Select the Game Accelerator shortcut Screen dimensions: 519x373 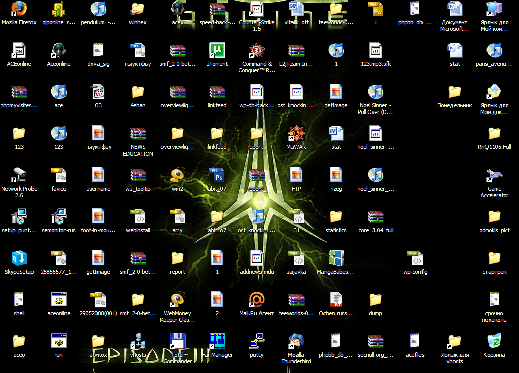point(494,176)
